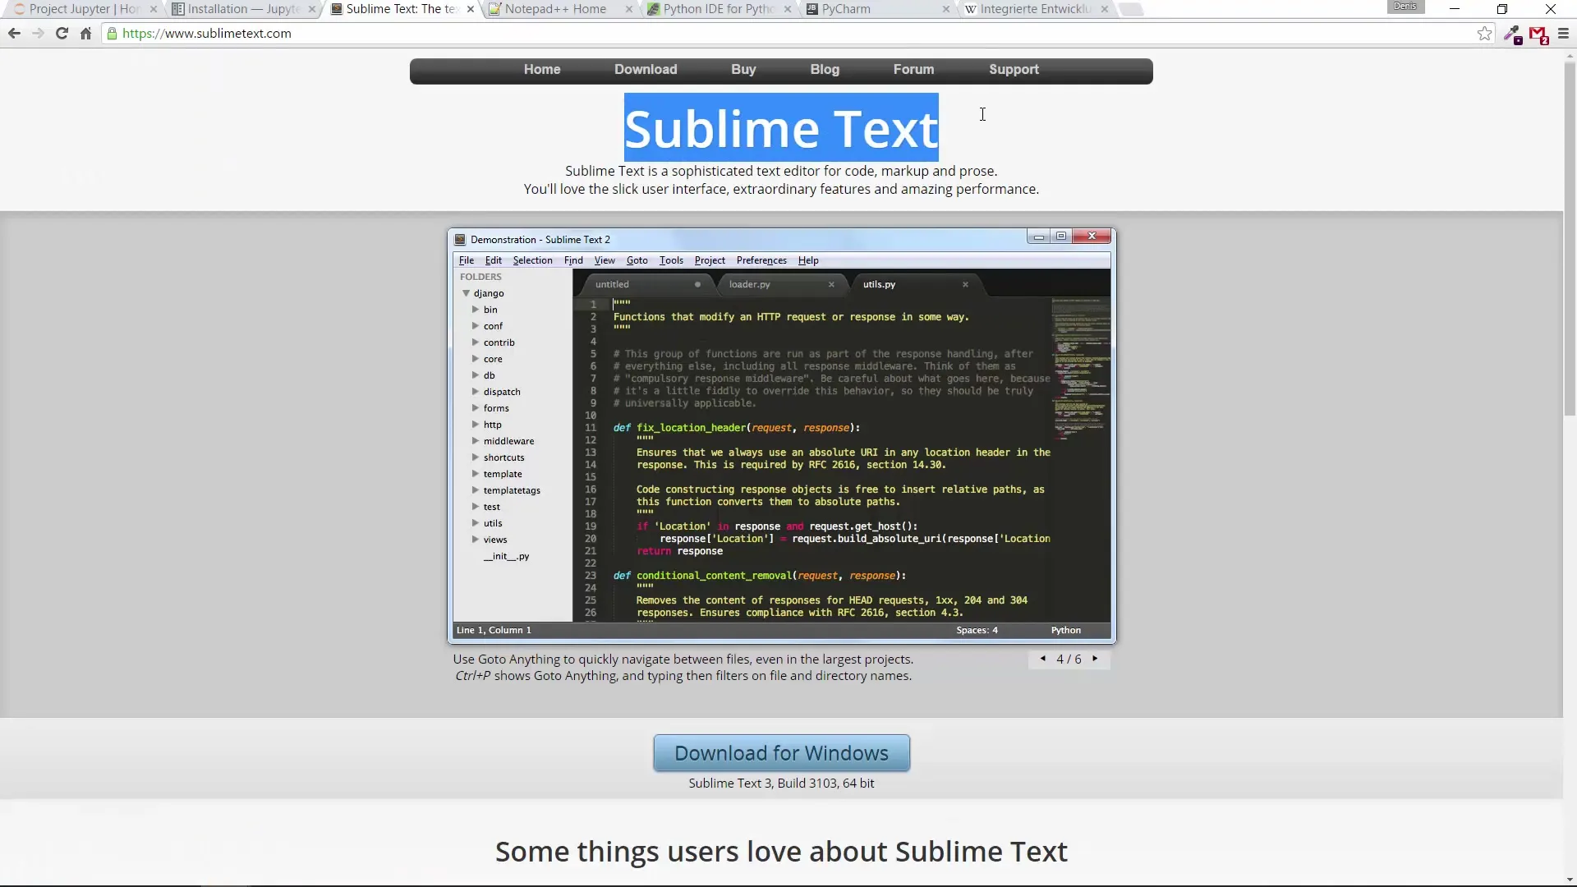Image resolution: width=1577 pixels, height=887 pixels.
Task: Click the page vertical scrollbar thumb
Action: point(1570,238)
